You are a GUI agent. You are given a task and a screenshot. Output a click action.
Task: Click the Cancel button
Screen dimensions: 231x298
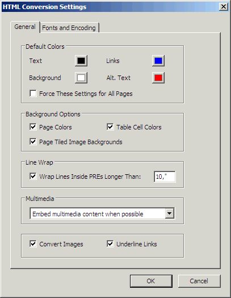coord(199,281)
